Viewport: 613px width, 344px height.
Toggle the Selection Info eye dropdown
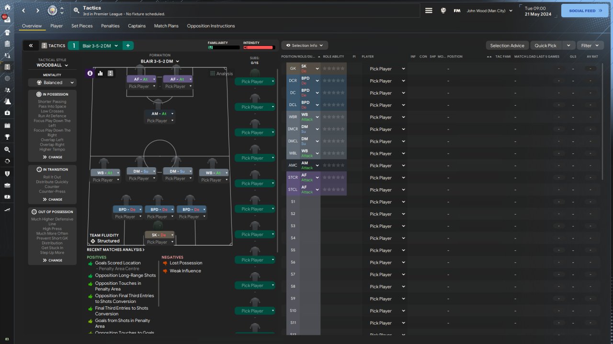tap(305, 45)
